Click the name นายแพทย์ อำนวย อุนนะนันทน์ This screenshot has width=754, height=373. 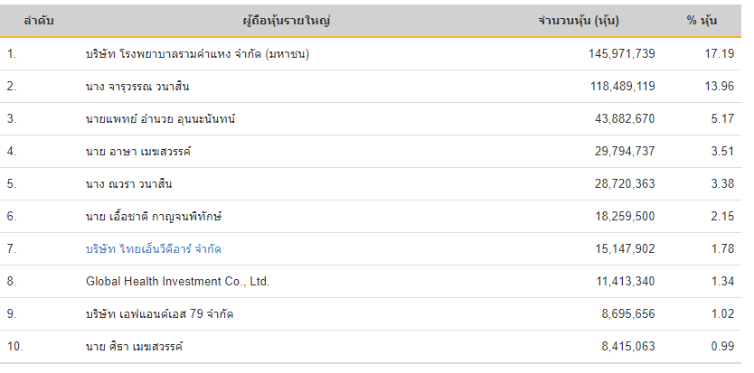click(161, 118)
